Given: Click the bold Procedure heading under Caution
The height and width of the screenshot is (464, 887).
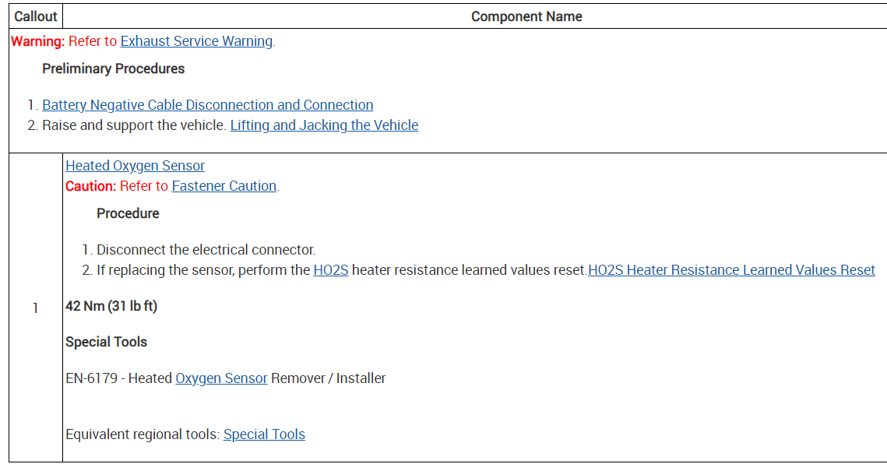Looking at the screenshot, I should (x=128, y=213).
